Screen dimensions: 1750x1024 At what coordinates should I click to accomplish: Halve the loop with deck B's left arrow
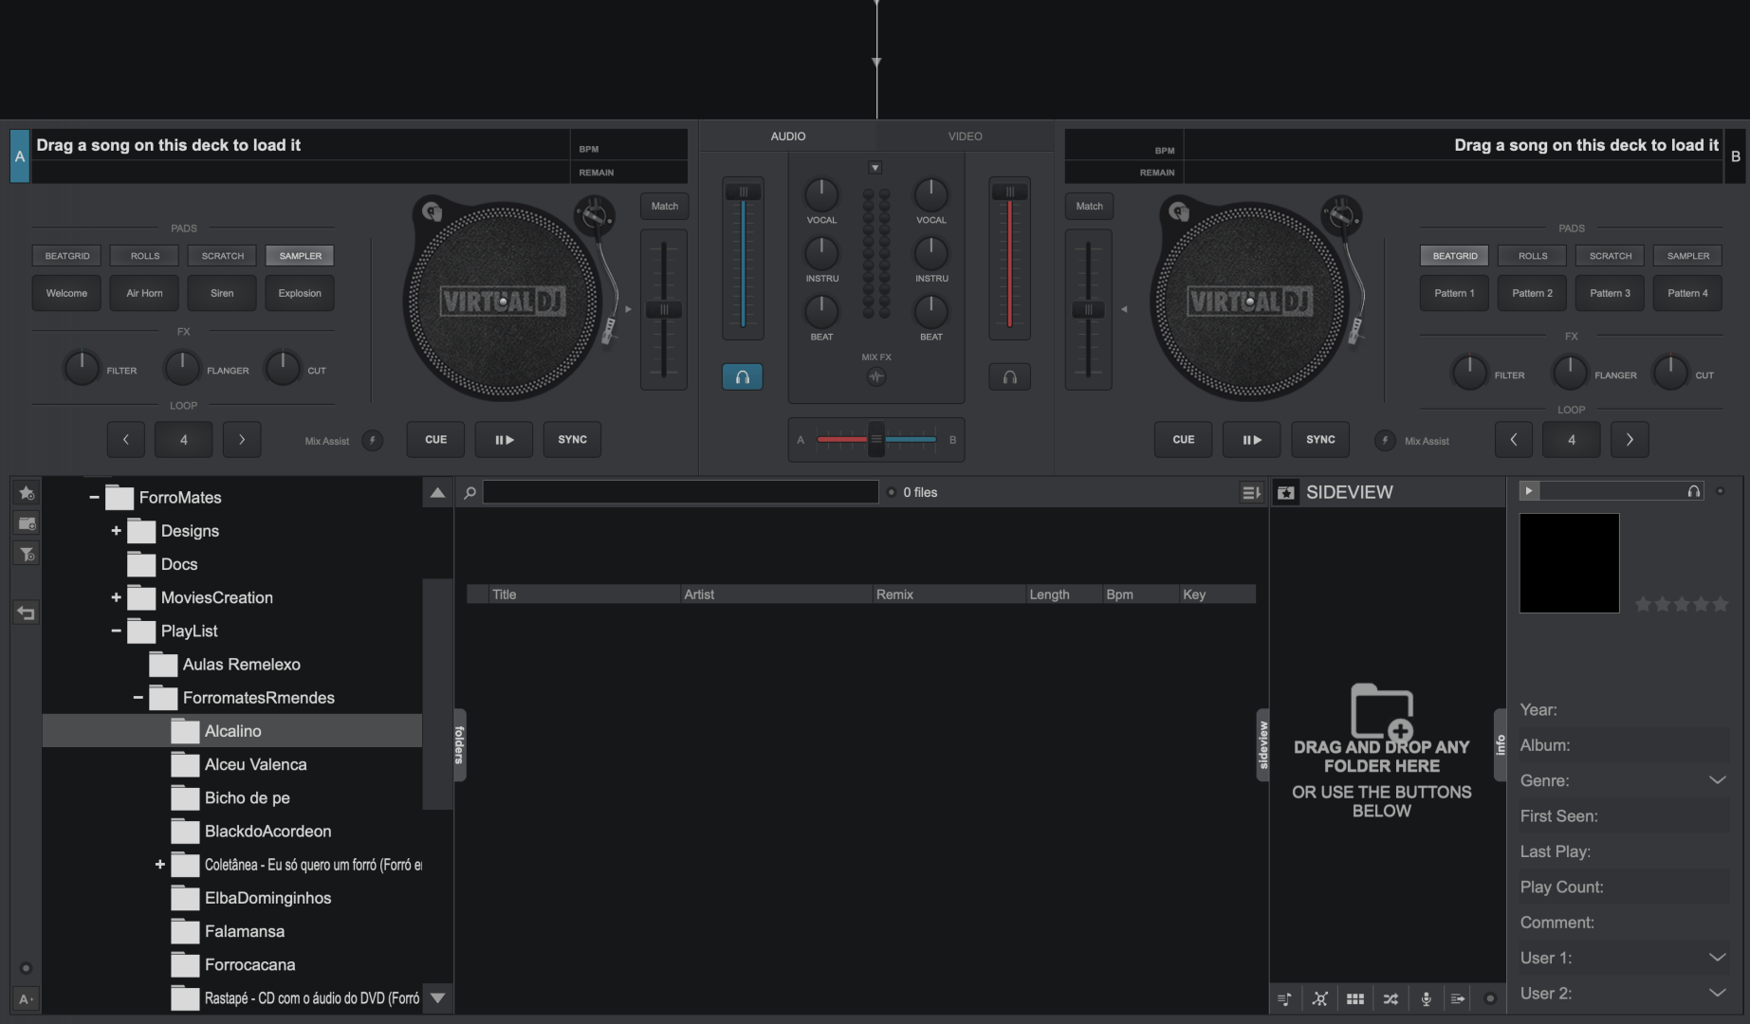pos(1514,440)
